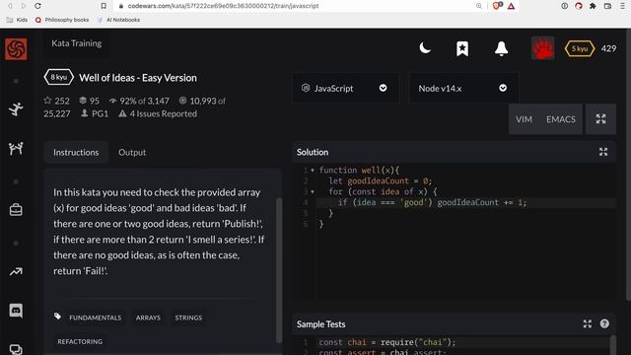This screenshot has height=355, width=631.
Task: Open the Kumite sparring icon
Action: [x=16, y=149]
